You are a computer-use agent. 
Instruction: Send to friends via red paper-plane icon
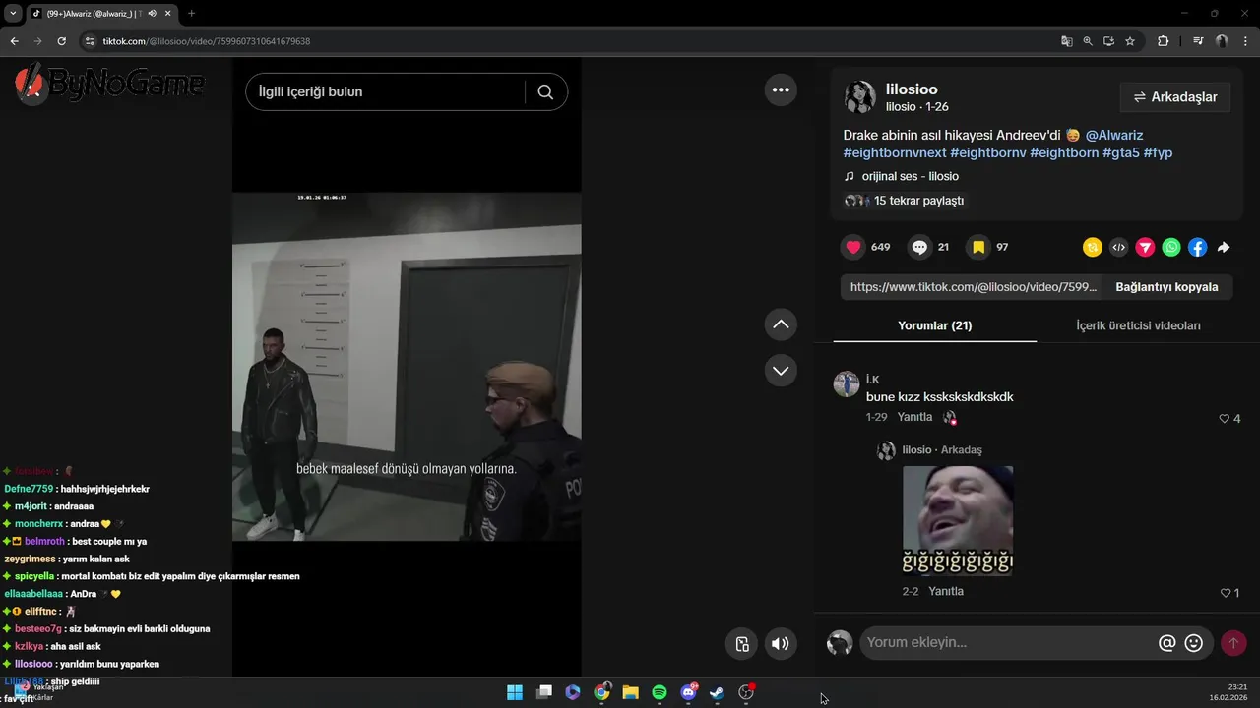coord(1145,248)
